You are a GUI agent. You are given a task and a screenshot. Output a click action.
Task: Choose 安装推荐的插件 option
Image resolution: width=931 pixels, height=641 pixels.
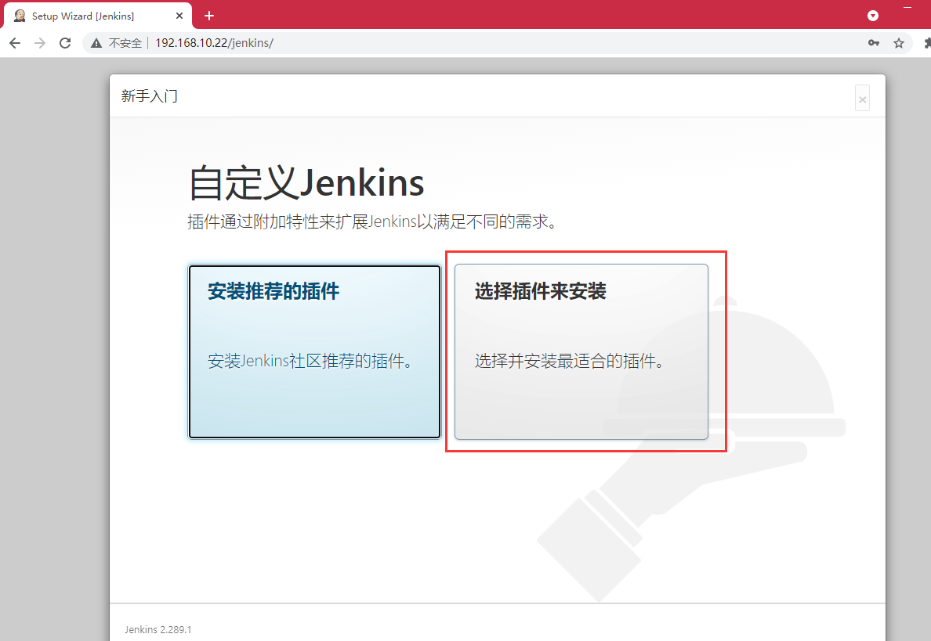(x=315, y=351)
